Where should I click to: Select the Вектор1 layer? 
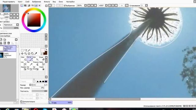pyautogui.click(x=8, y=48)
